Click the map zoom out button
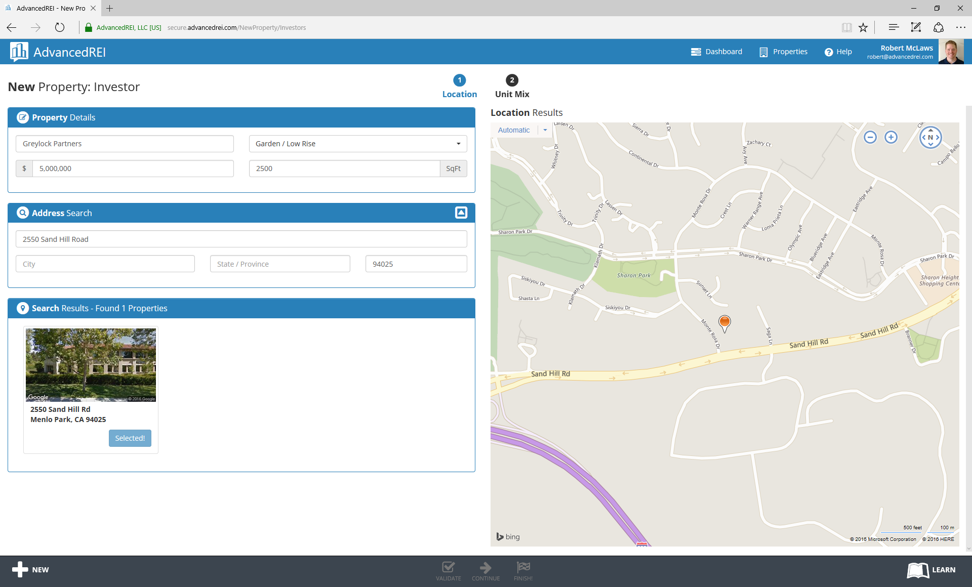 (x=870, y=137)
